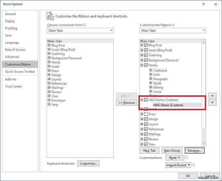Expand Editing group under Home
This screenshot has height=181, width=222.
click(x=151, y=87)
